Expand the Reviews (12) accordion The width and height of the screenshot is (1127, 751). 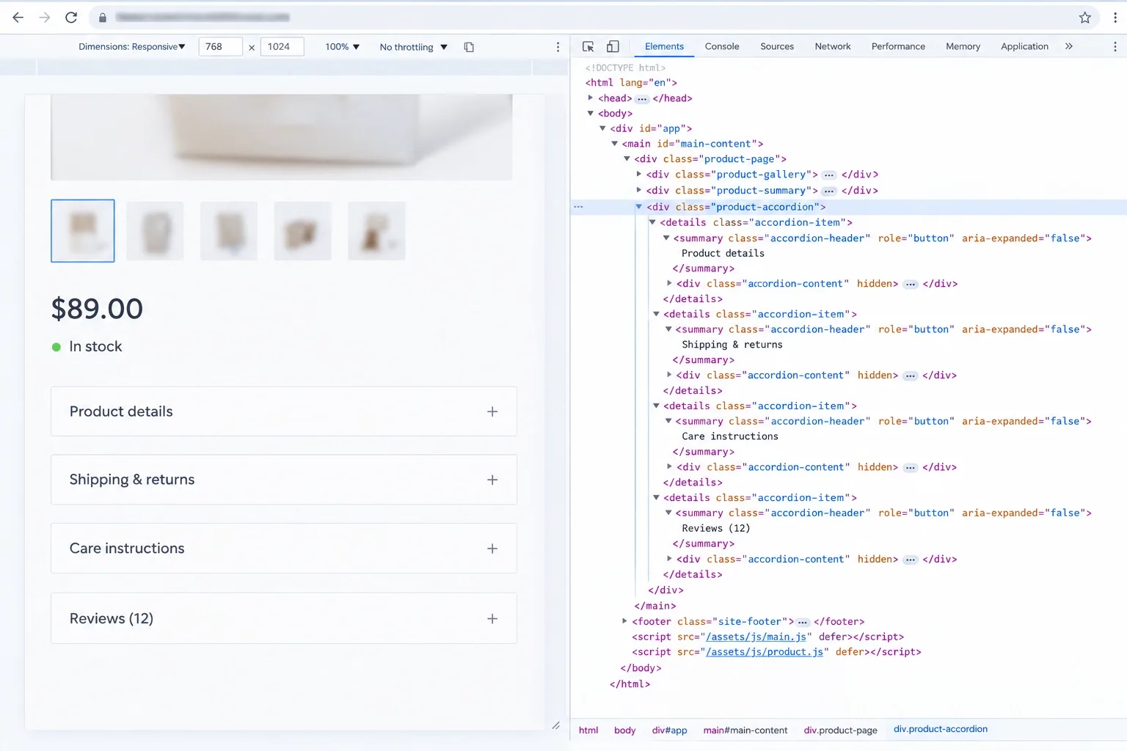284,619
